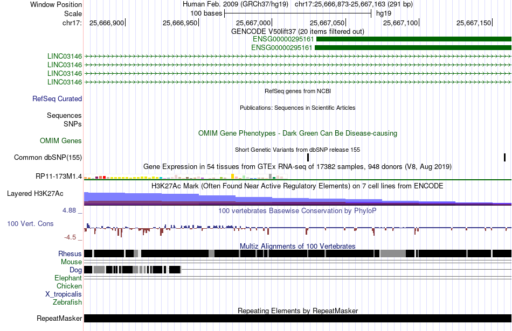Open Short Genetic Variants from dbSNP title
Image resolution: width=512 pixels, height=331 pixels.
297,150
